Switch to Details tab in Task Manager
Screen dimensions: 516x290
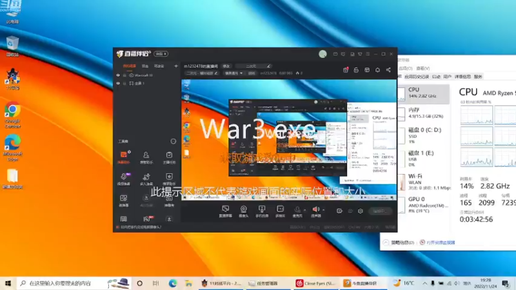462,77
